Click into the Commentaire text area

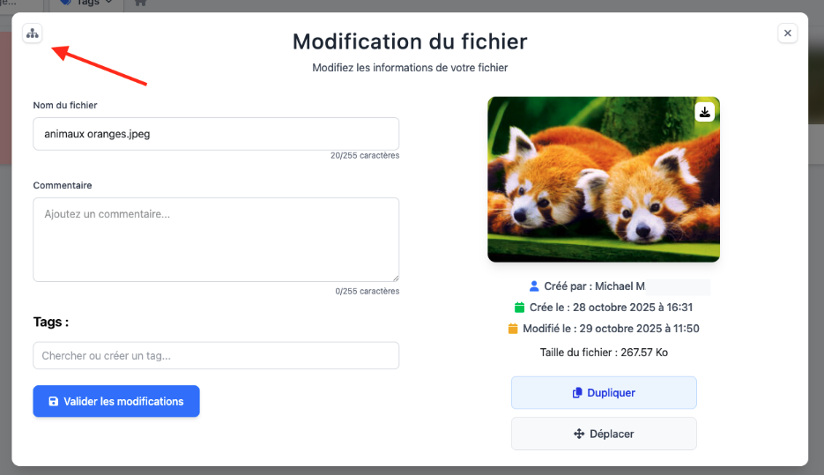(216, 239)
